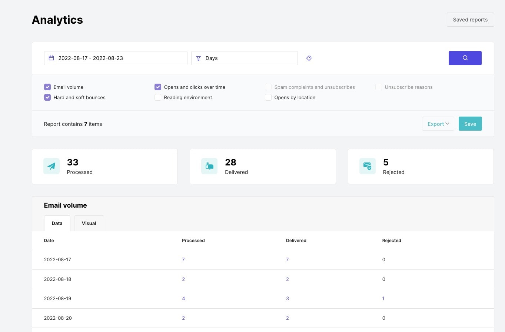The height and width of the screenshot is (332, 505).
Task: Click the mailbox Delivered icon
Action: coord(209,166)
